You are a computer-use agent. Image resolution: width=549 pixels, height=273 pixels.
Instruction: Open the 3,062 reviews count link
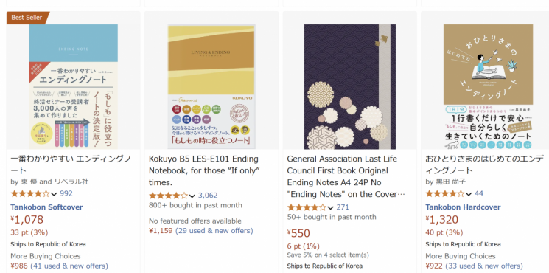(208, 196)
